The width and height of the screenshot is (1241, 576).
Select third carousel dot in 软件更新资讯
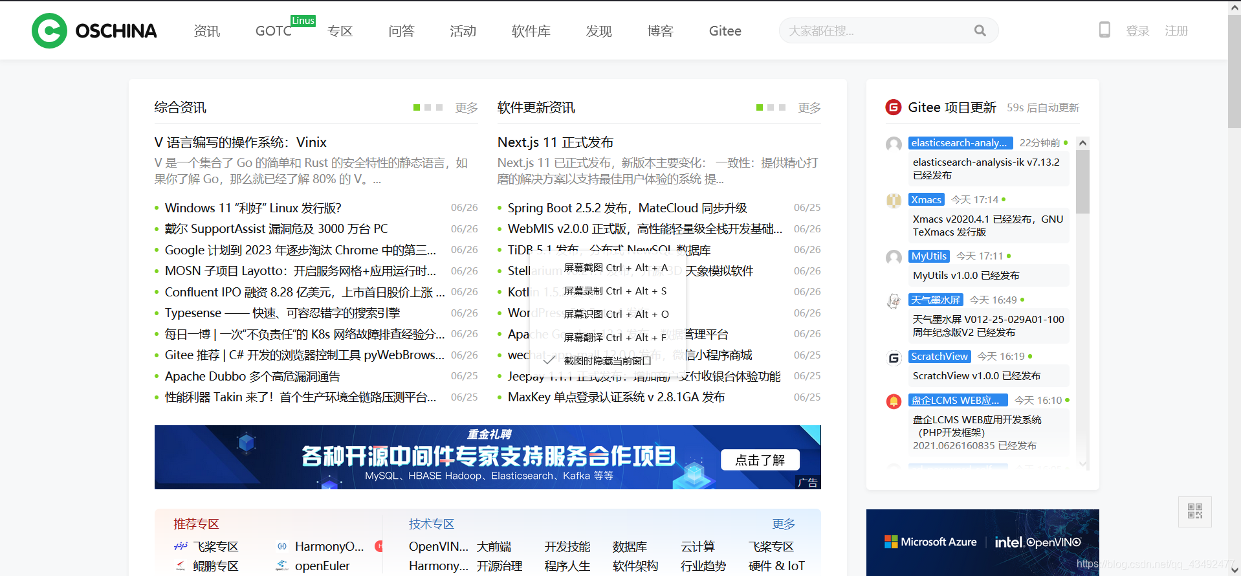pos(782,107)
